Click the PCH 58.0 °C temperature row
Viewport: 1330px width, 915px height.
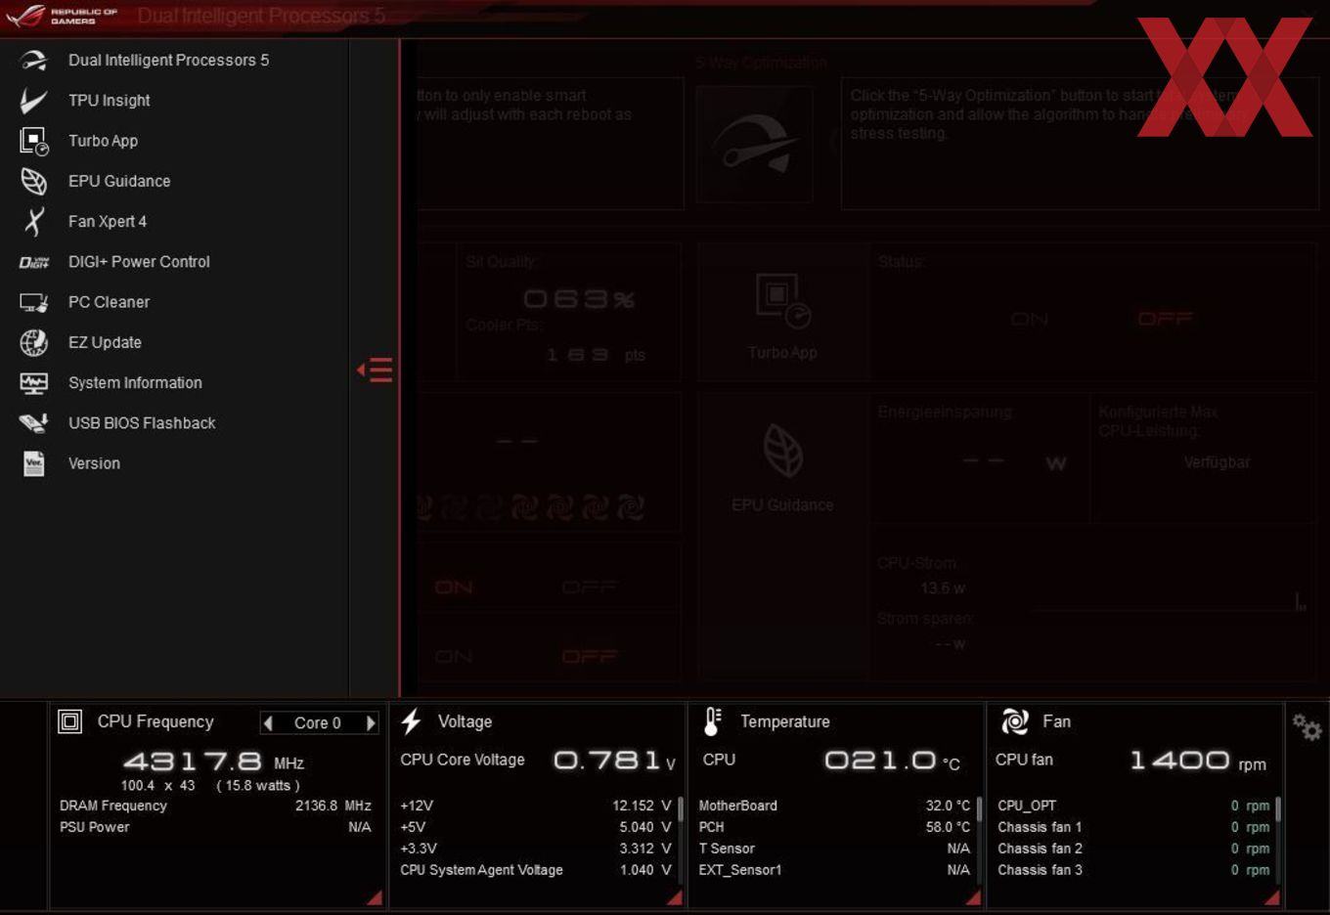834,827
